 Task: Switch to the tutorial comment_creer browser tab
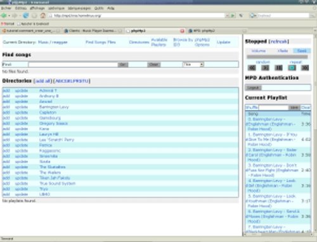30,31
